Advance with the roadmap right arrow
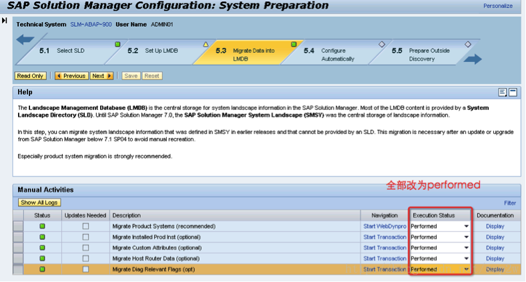526x282 pixels. 473,59
